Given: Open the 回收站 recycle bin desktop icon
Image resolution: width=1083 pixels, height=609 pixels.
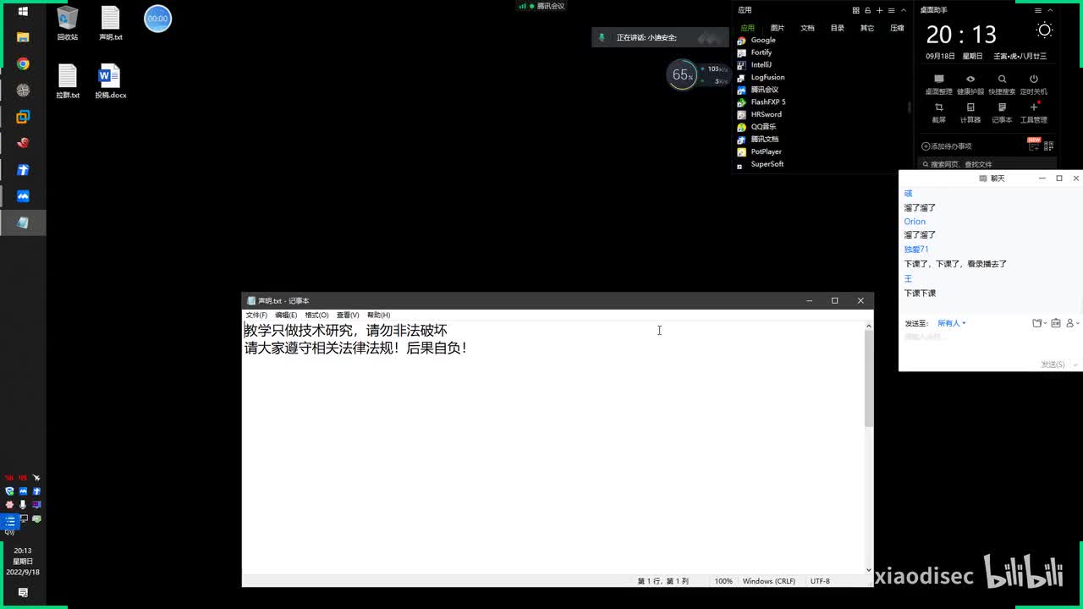Looking at the screenshot, I should tap(67, 24).
